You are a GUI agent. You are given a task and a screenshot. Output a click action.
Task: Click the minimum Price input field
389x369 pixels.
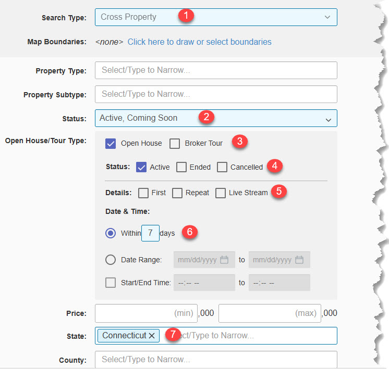[146, 313]
